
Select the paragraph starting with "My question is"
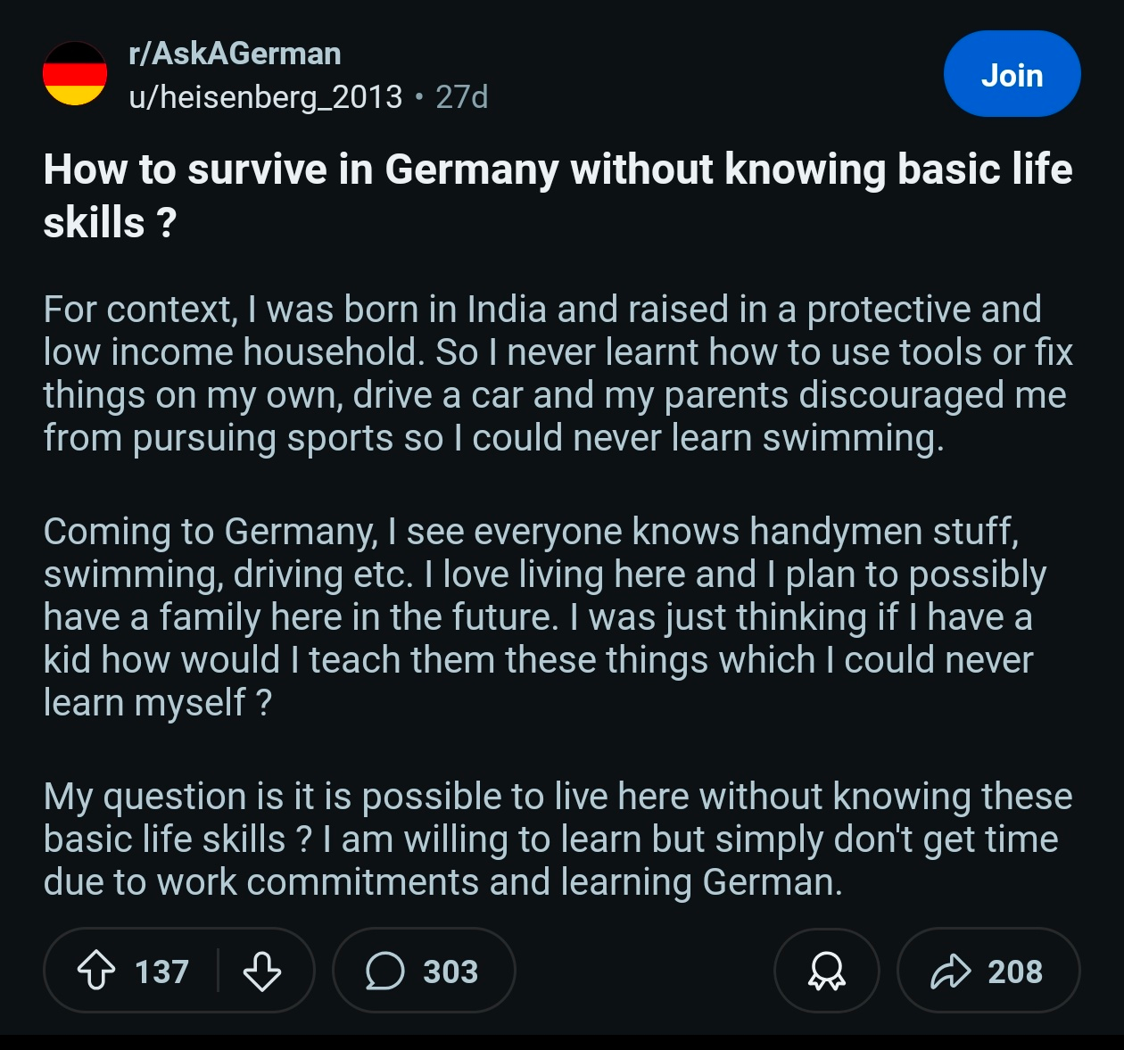558,839
